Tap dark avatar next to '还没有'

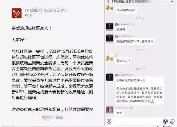pos(110,27)
